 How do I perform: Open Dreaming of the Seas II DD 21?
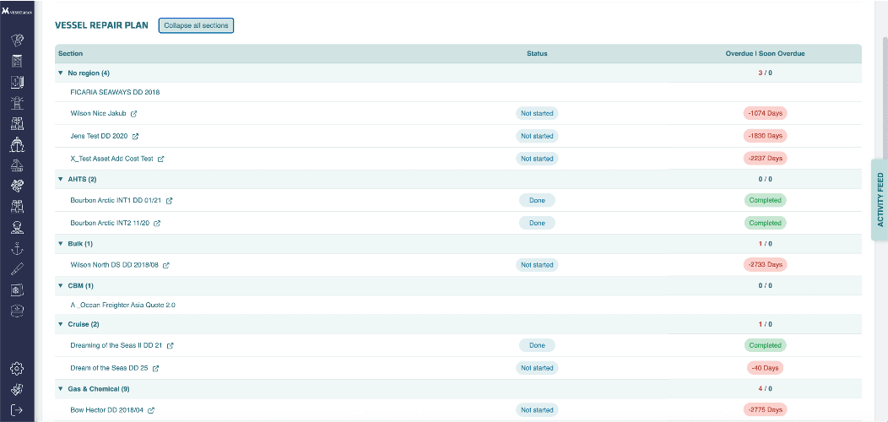click(x=116, y=345)
